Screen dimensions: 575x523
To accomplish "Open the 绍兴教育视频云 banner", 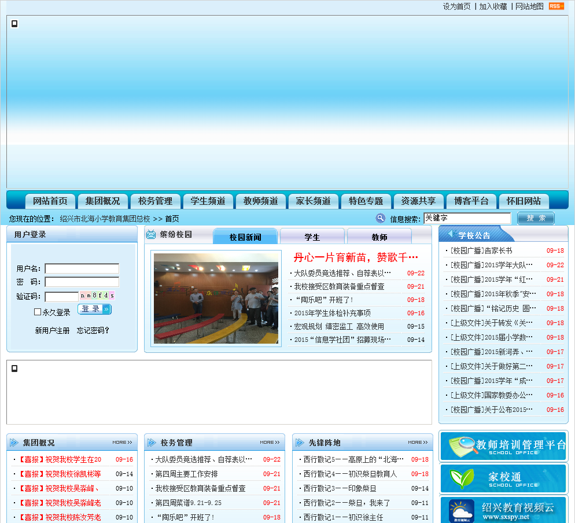I will pos(503,510).
